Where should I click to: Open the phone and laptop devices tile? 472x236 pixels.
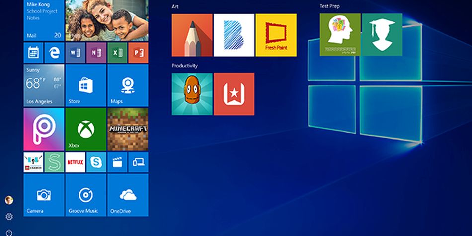(x=138, y=162)
